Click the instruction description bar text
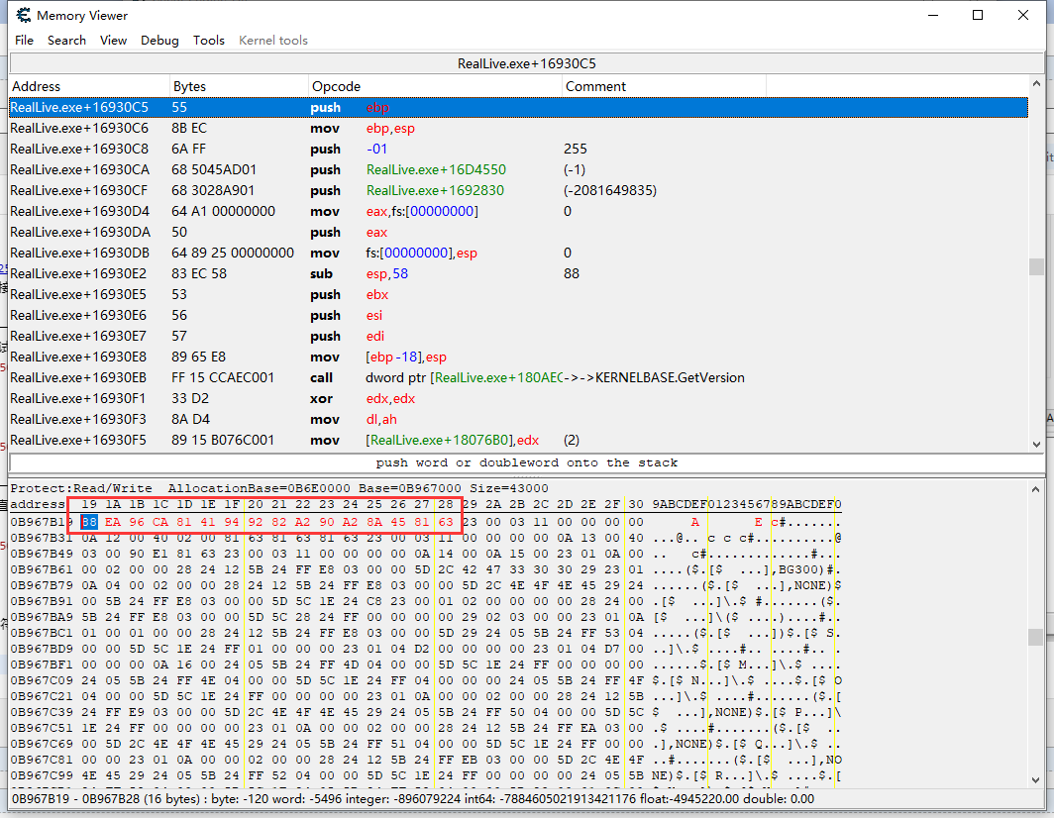 (x=526, y=463)
